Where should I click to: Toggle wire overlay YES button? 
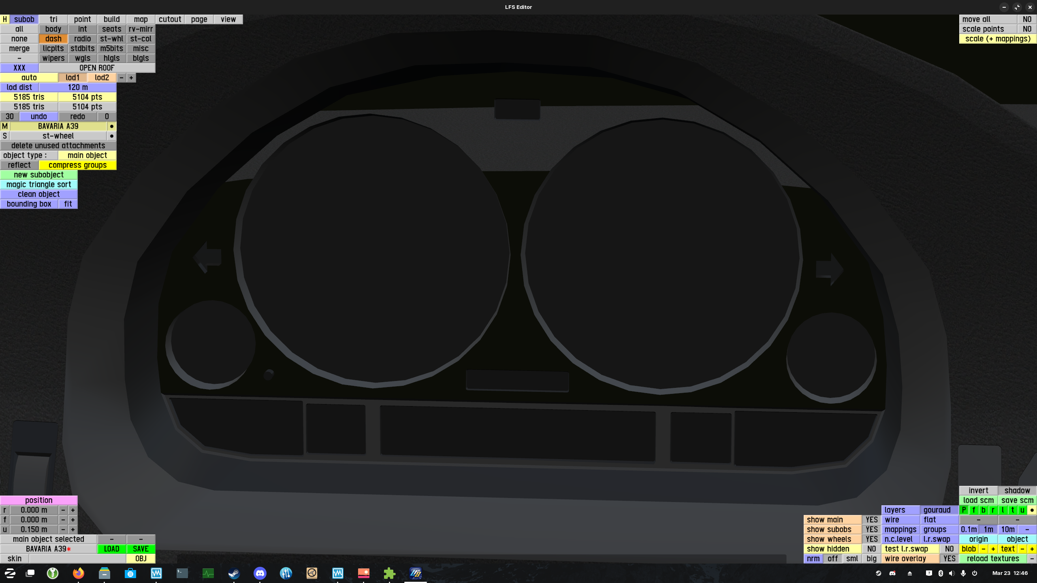[949, 559]
